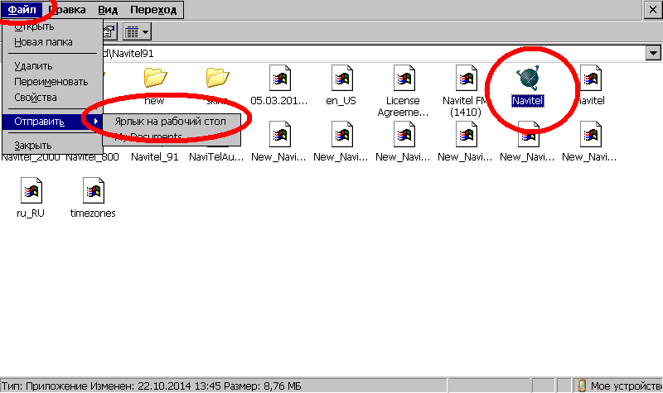
Task: Choose Новая папка menu entry
Action: pos(43,42)
